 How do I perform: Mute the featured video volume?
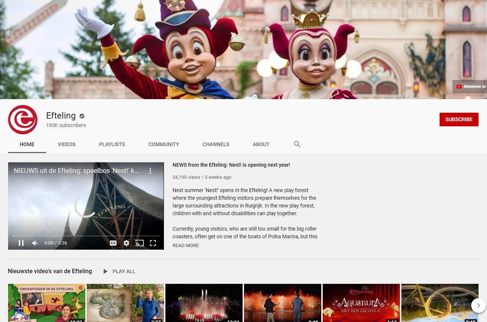click(35, 243)
